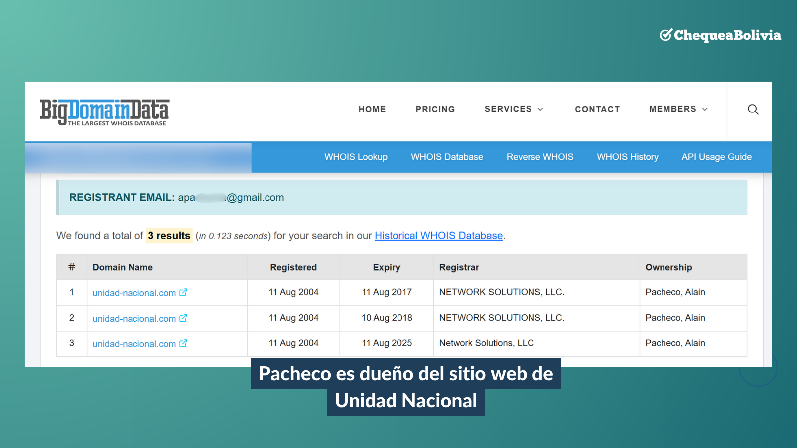Open the Pricing page
797x448 pixels.
pyautogui.click(x=435, y=109)
